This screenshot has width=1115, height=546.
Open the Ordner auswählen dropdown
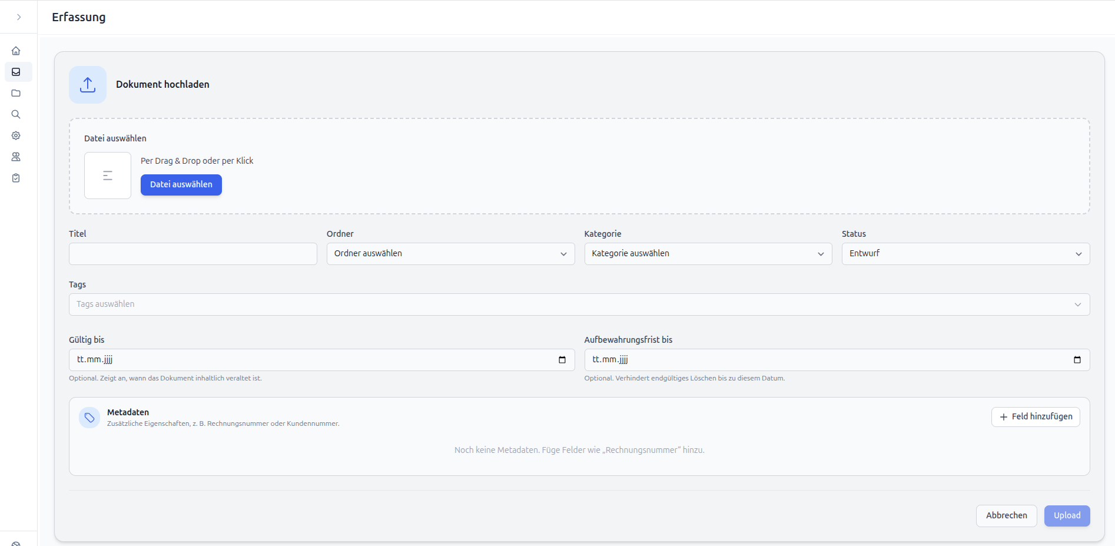[x=450, y=254]
